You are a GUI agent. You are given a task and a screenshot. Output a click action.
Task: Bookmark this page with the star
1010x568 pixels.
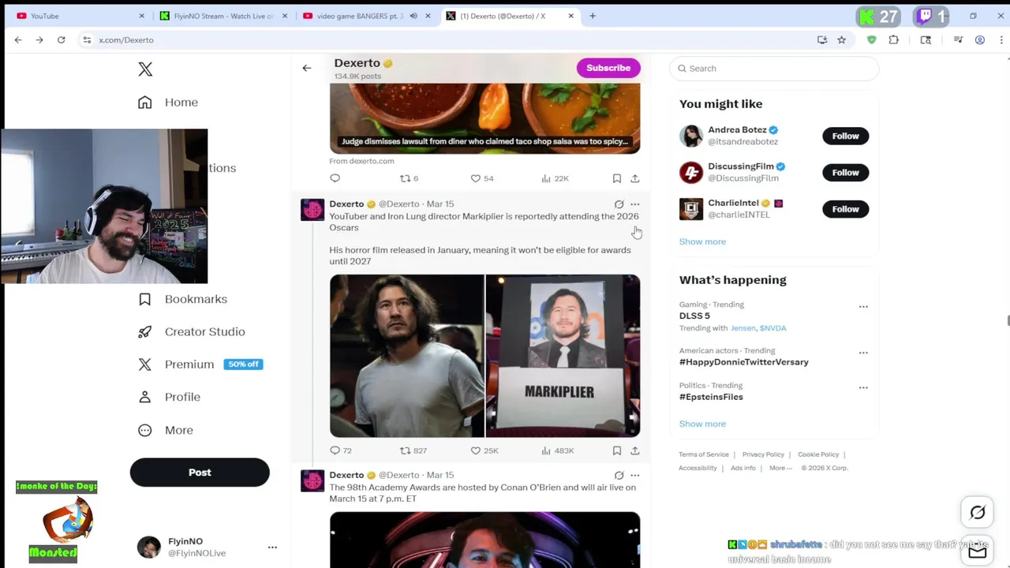[x=842, y=39]
